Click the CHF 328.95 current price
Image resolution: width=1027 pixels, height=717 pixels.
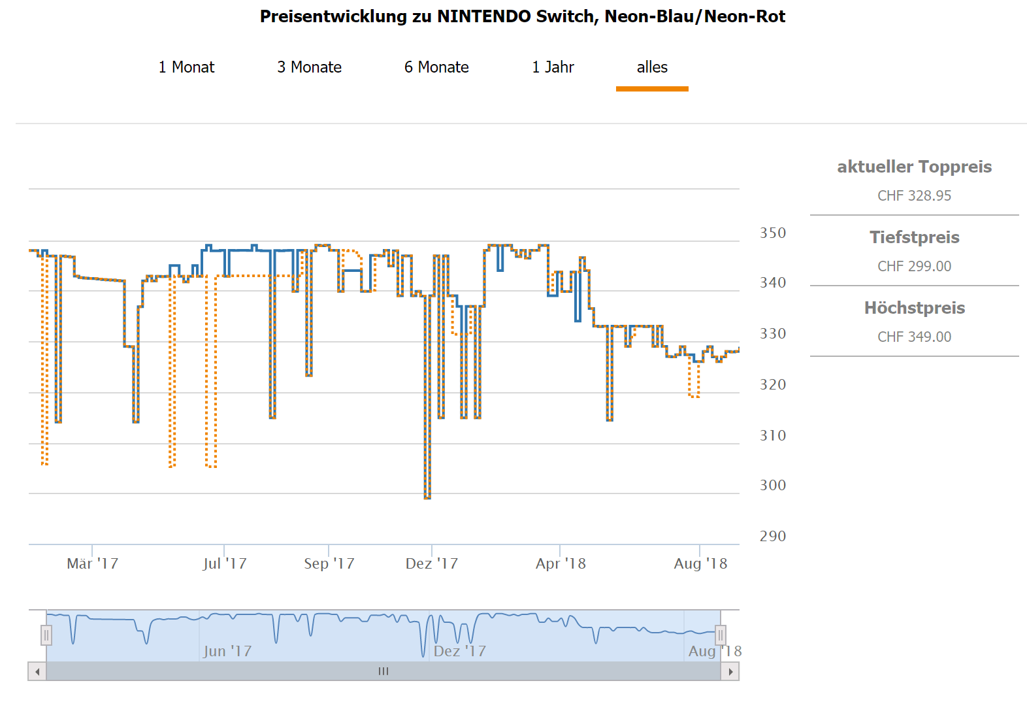pos(915,196)
